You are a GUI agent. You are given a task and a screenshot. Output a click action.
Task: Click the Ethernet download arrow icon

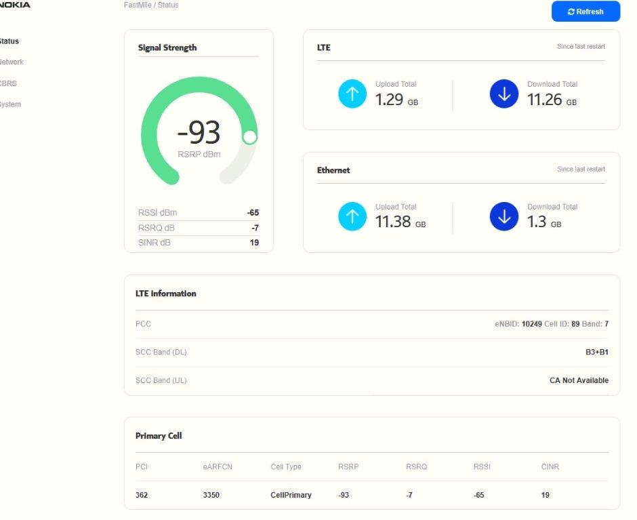click(504, 216)
